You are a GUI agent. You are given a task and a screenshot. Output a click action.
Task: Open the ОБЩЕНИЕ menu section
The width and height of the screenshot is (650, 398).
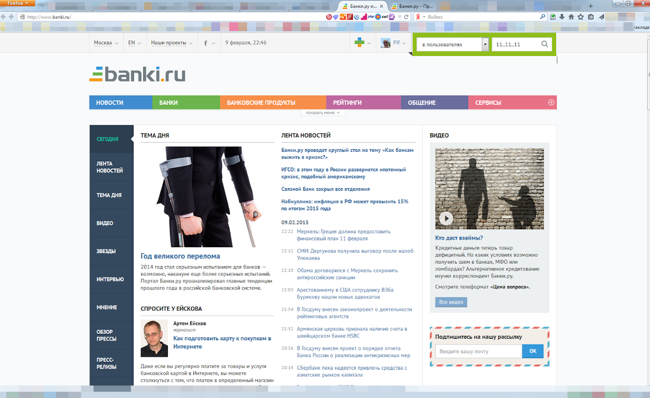click(x=434, y=103)
